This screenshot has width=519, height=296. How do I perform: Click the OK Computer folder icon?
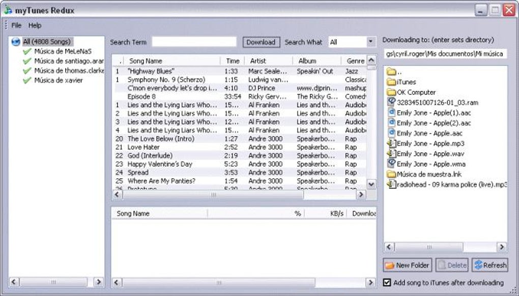(x=392, y=92)
